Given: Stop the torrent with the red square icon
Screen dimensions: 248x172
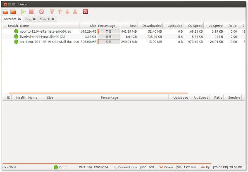Looking at the screenshot, I should coord(31,12).
